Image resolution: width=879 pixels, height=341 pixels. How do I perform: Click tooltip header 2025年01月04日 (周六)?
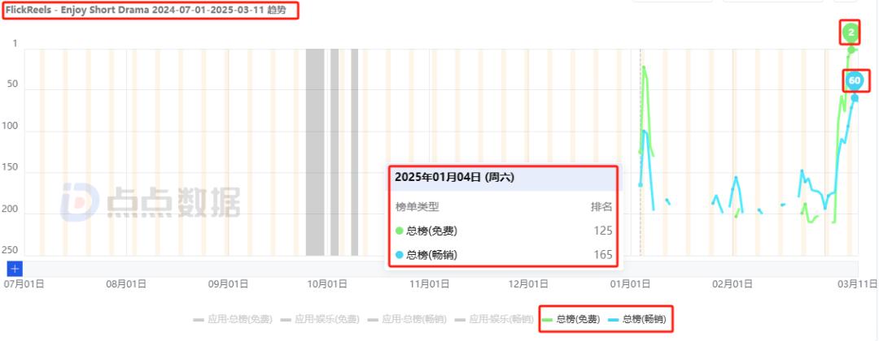point(455,177)
